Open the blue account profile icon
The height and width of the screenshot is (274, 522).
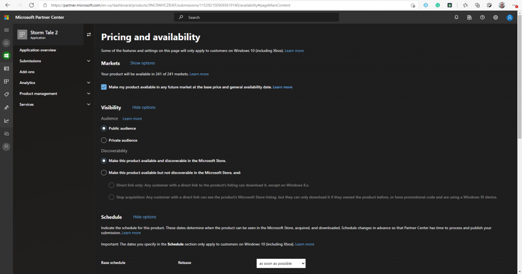click(509, 17)
